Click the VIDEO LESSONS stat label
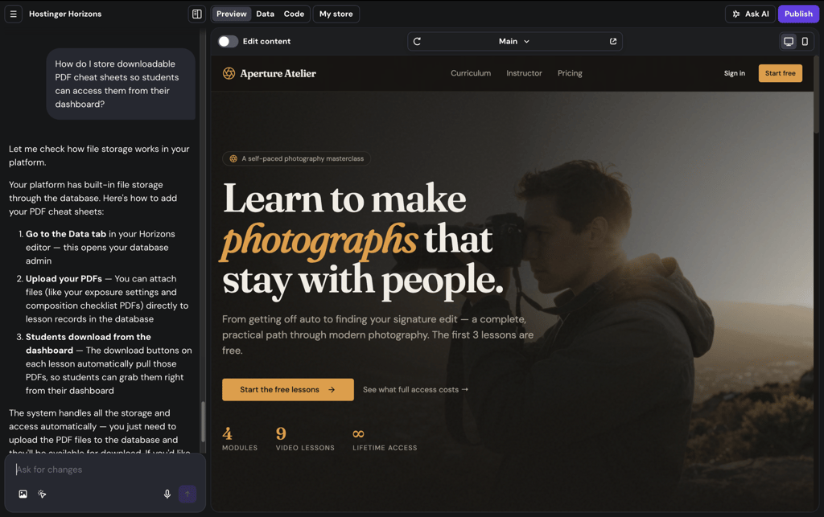Screen dimensions: 824x517 [x=305, y=448]
